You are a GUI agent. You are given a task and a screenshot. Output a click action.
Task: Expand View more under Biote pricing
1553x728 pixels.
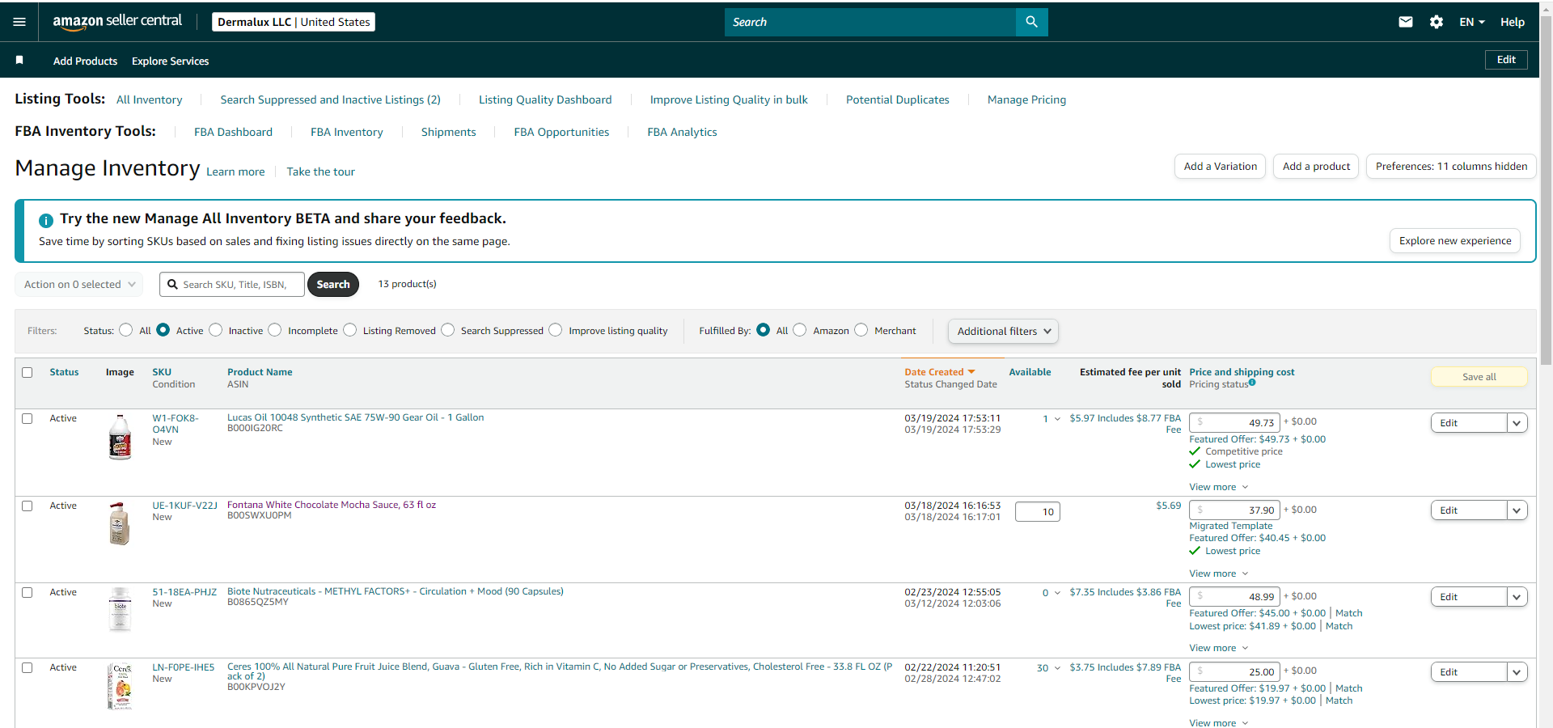(1218, 648)
